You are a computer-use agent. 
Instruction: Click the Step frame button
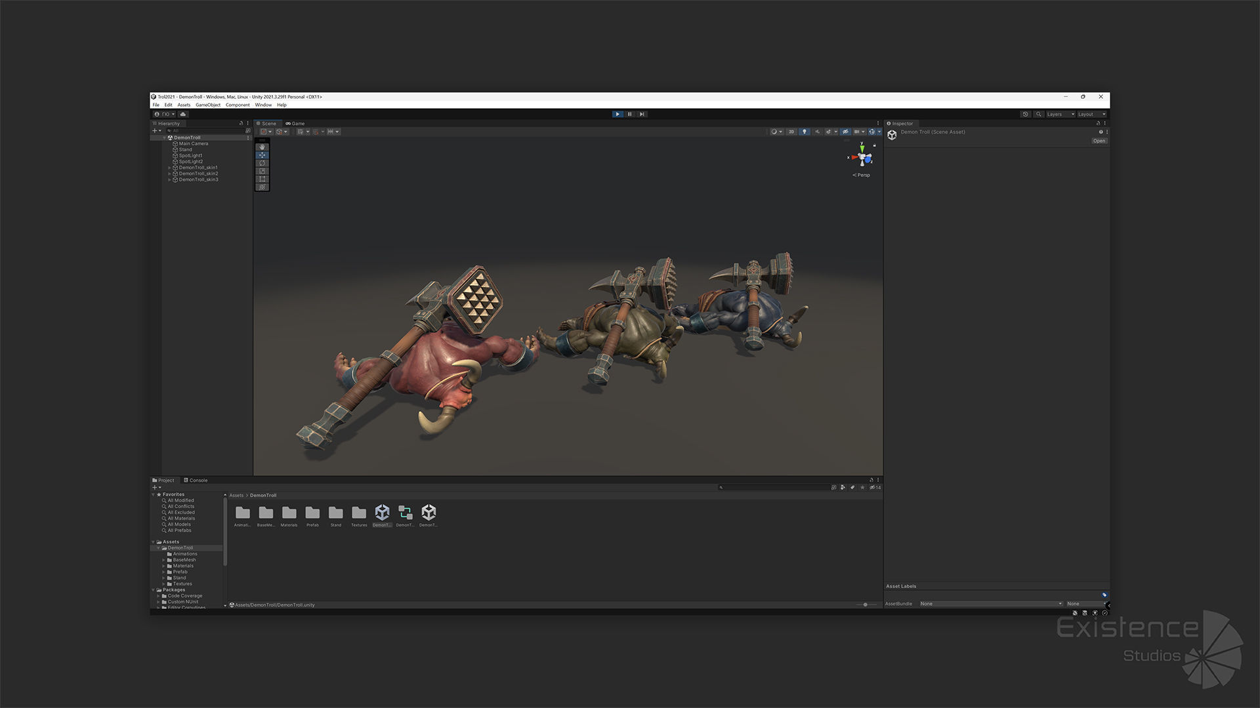pyautogui.click(x=642, y=114)
